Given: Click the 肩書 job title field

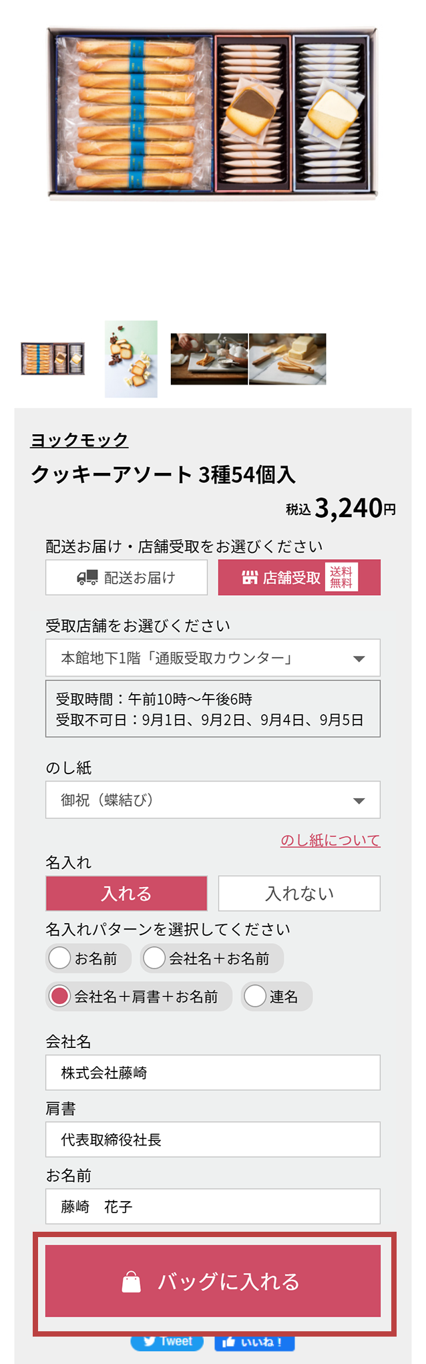Looking at the screenshot, I should coord(212,1140).
